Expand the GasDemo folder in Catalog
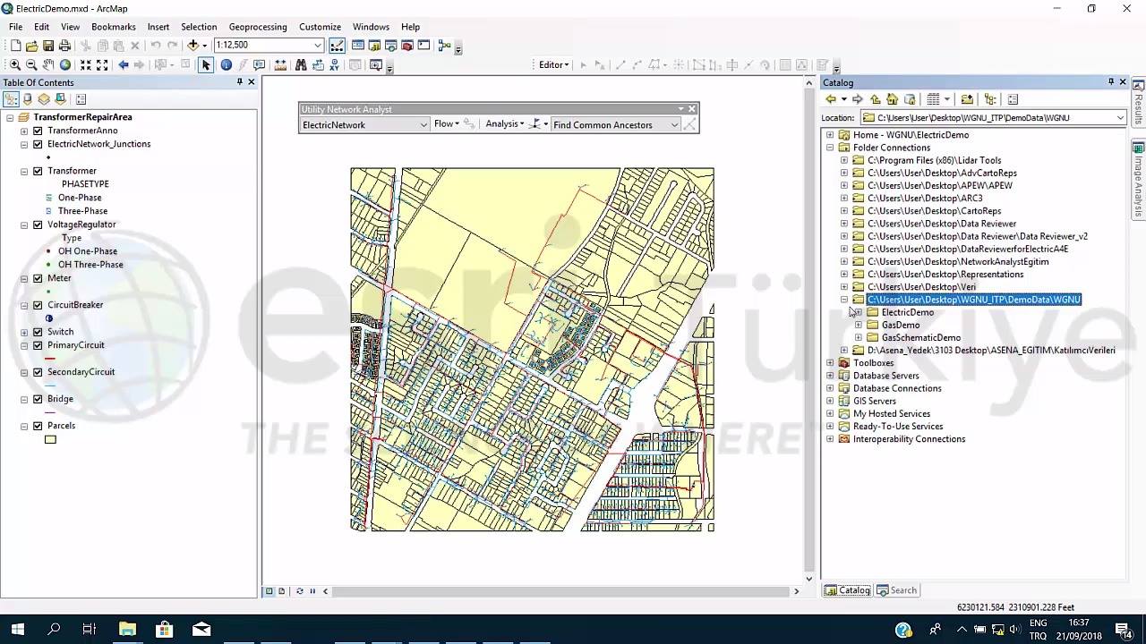The image size is (1146, 644). (859, 326)
